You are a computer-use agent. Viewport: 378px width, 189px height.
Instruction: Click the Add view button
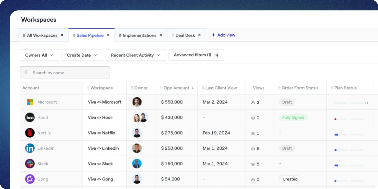click(x=223, y=35)
